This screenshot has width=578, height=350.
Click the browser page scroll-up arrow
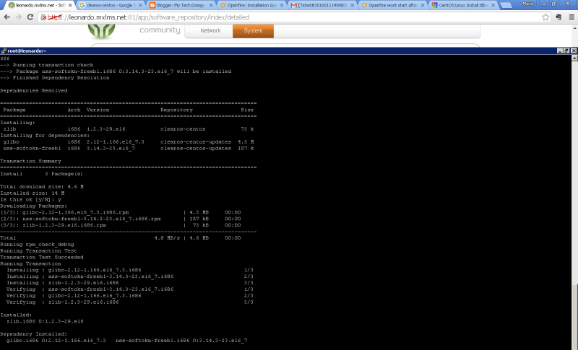pyautogui.click(x=574, y=27)
